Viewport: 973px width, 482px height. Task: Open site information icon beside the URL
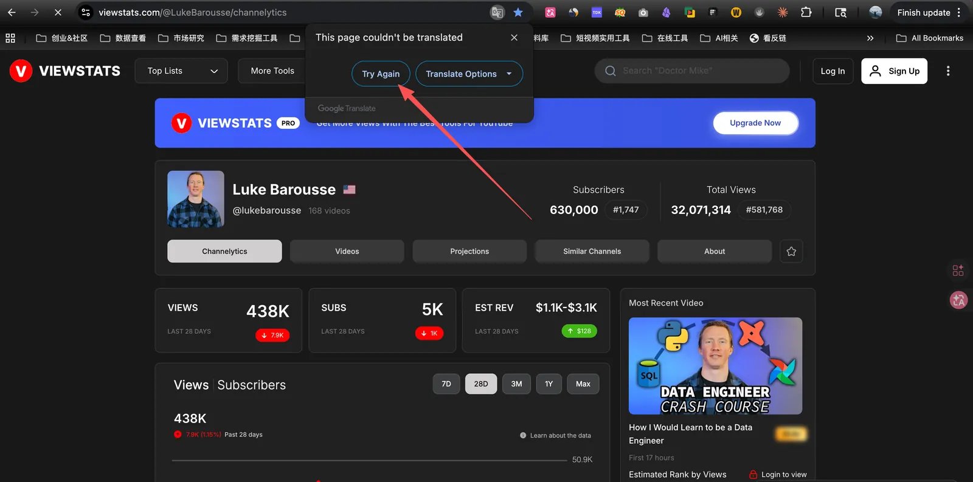[86, 12]
